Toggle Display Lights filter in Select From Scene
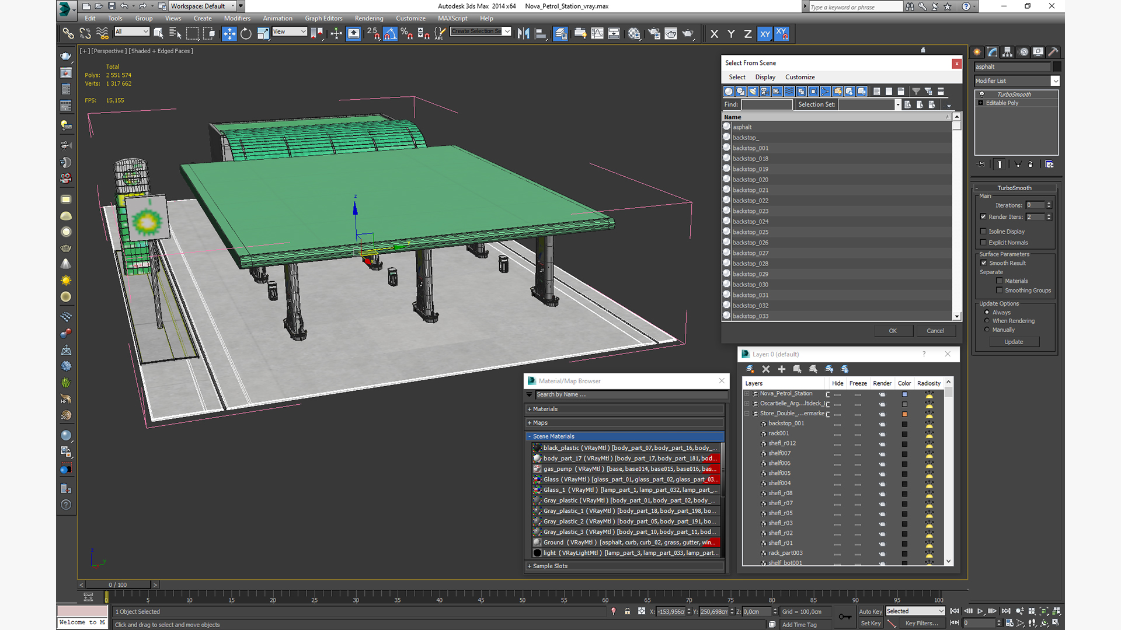The height and width of the screenshot is (630, 1121). pos(753,92)
